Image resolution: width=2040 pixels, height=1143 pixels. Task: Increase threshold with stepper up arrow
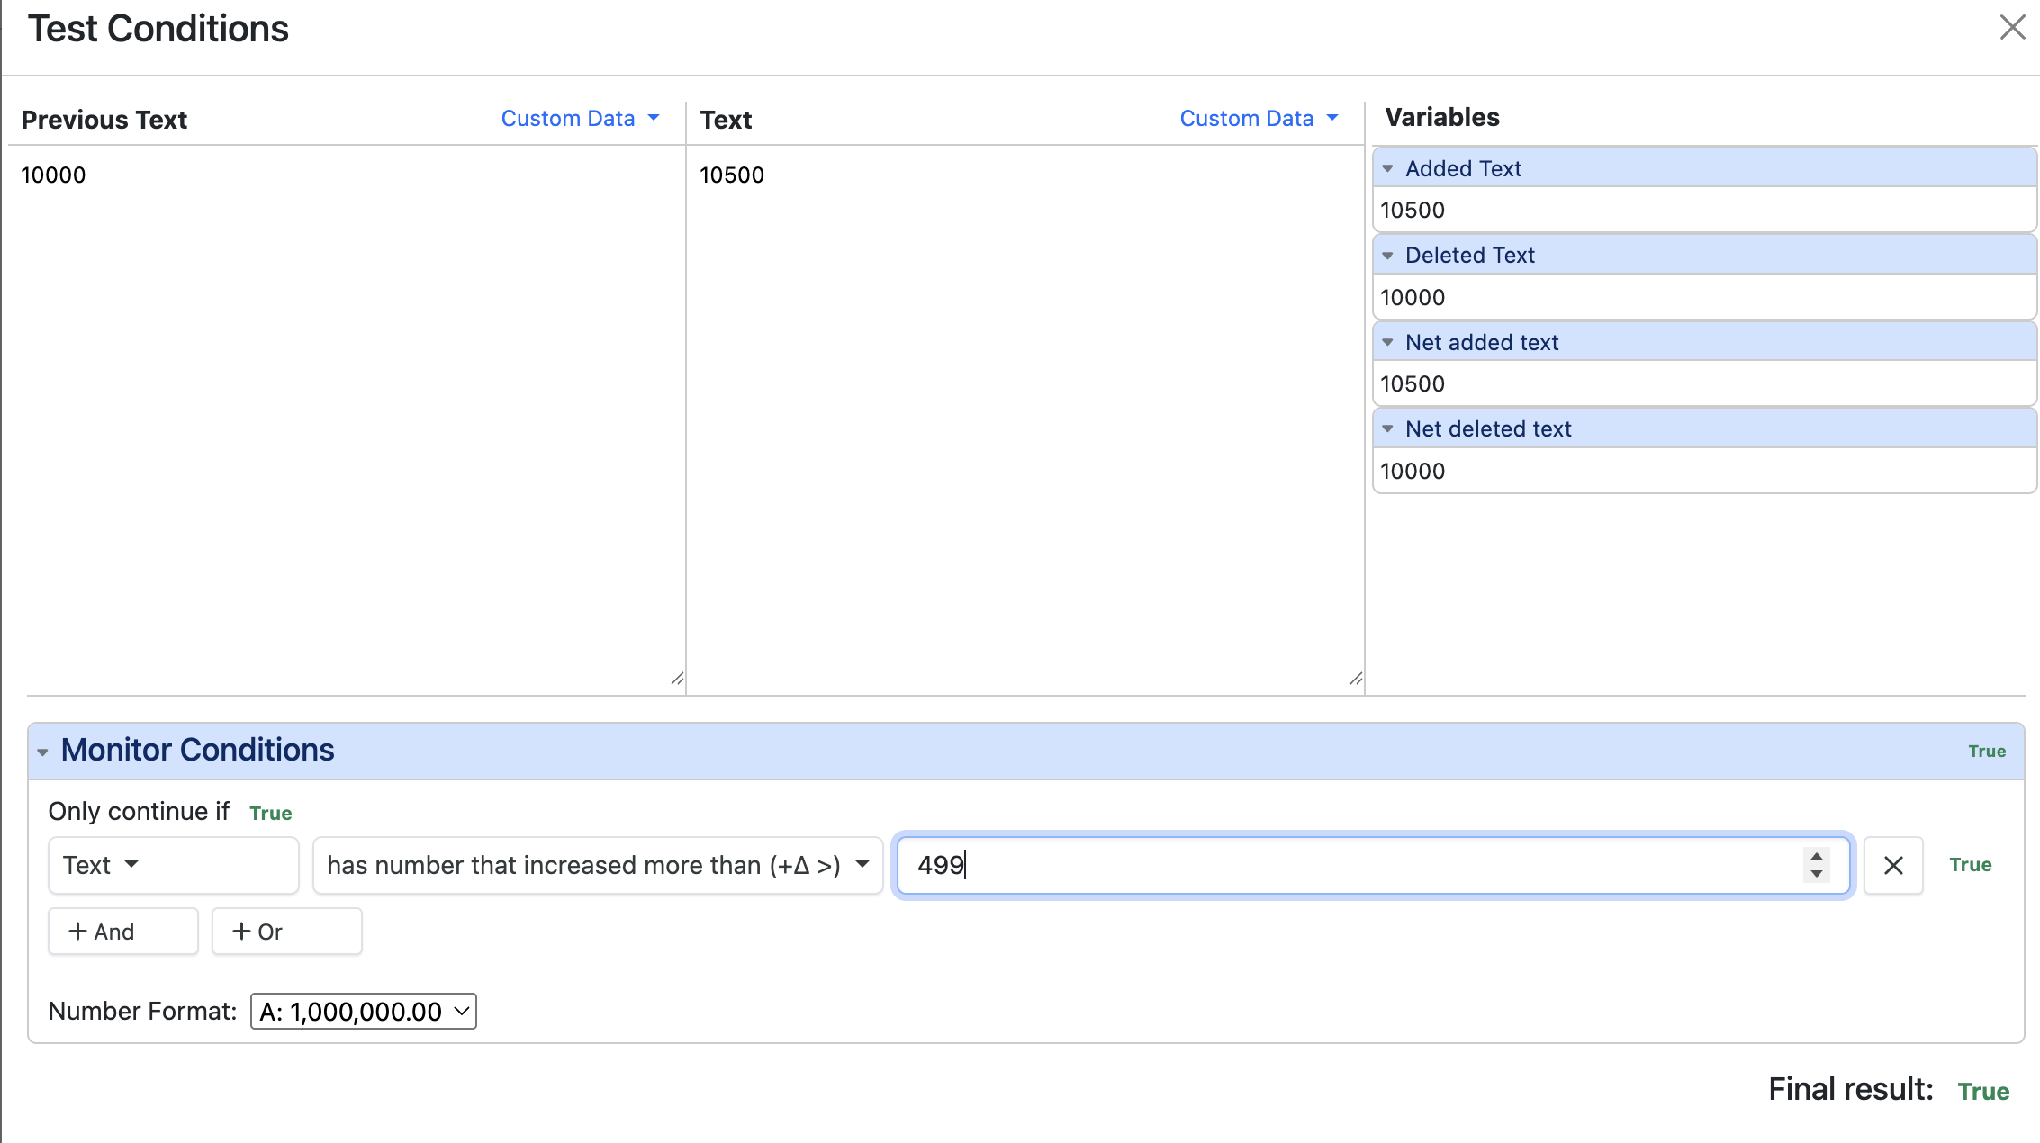[1817, 856]
